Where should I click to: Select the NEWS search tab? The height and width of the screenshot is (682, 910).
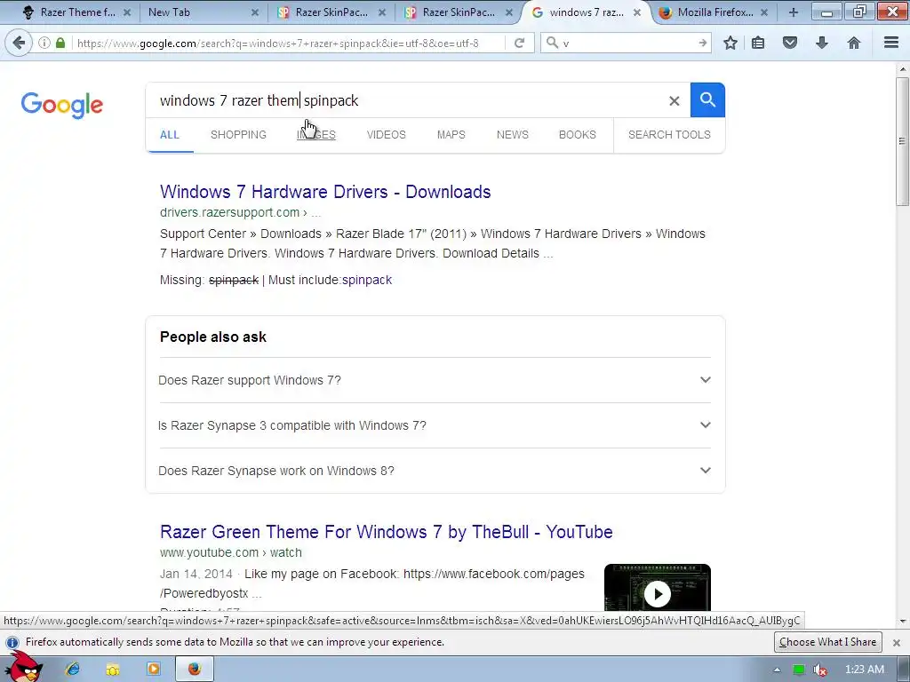click(513, 135)
